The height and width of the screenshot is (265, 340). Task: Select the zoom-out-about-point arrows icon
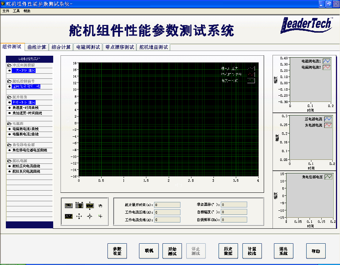click(x=79, y=217)
